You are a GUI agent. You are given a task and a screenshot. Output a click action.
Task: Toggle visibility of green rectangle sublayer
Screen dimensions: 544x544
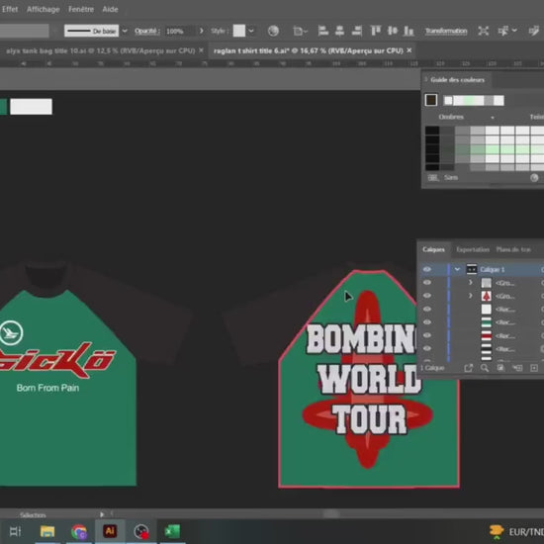click(427, 322)
